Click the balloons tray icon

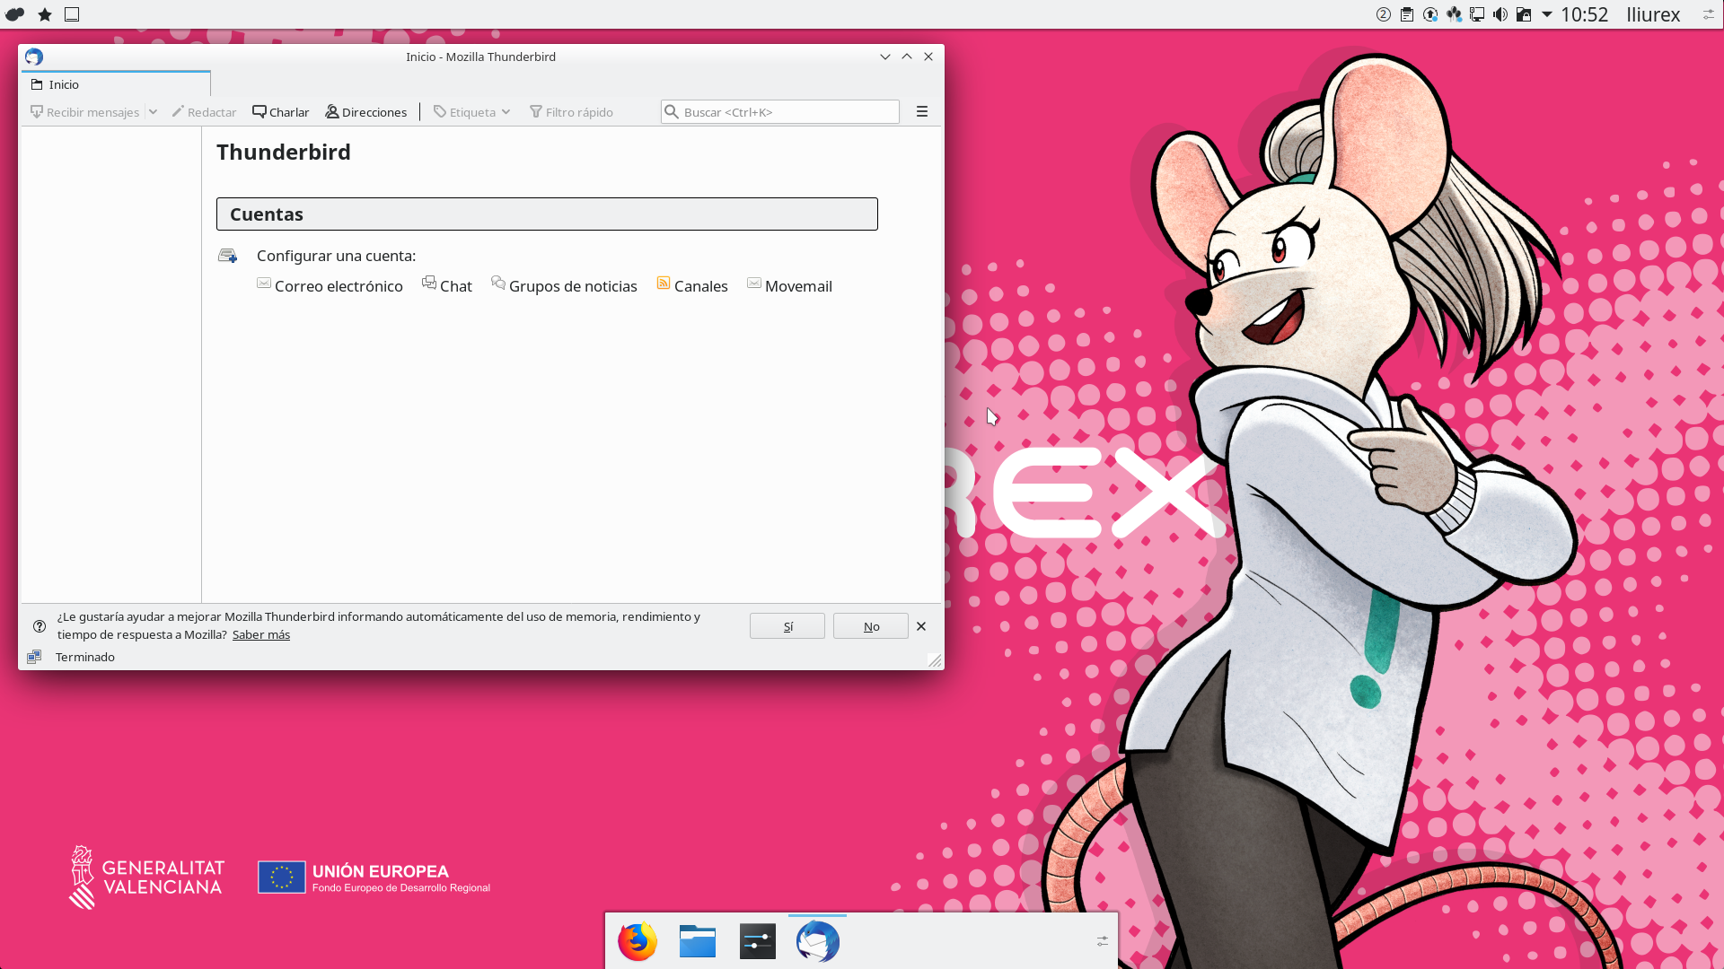tap(1454, 14)
